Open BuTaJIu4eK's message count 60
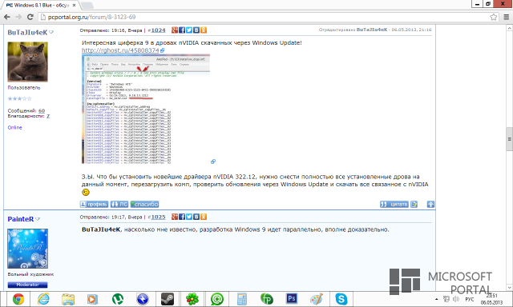The width and height of the screenshot is (513, 307). [x=42, y=110]
